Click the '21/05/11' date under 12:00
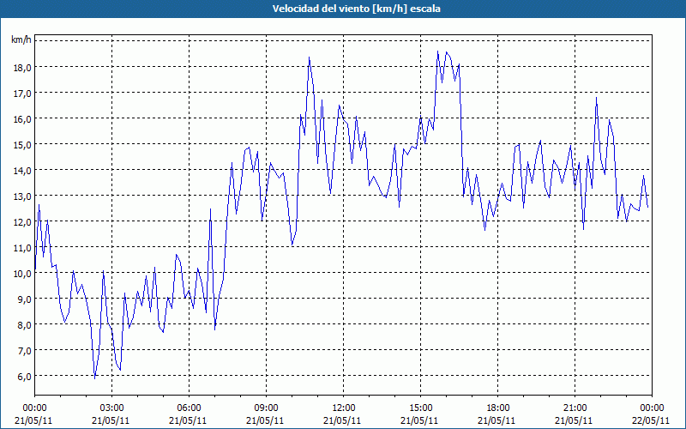This screenshot has width=686, height=429. tap(342, 420)
